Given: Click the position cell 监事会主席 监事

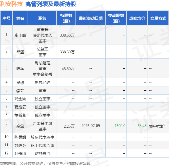Looking at the screenshot, I should (42, 126).
